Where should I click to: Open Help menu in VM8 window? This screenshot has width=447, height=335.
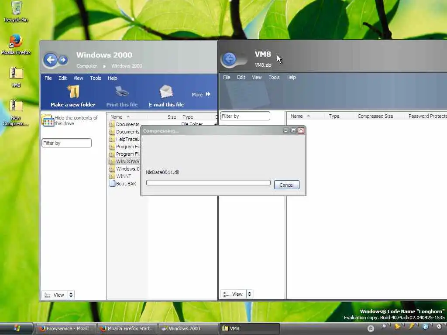291,77
